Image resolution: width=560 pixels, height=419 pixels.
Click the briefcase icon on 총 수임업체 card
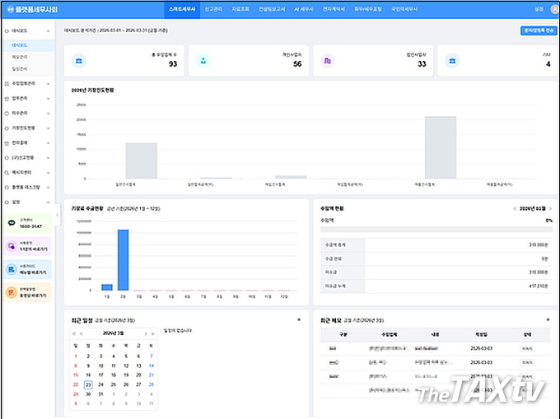tap(79, 61)
